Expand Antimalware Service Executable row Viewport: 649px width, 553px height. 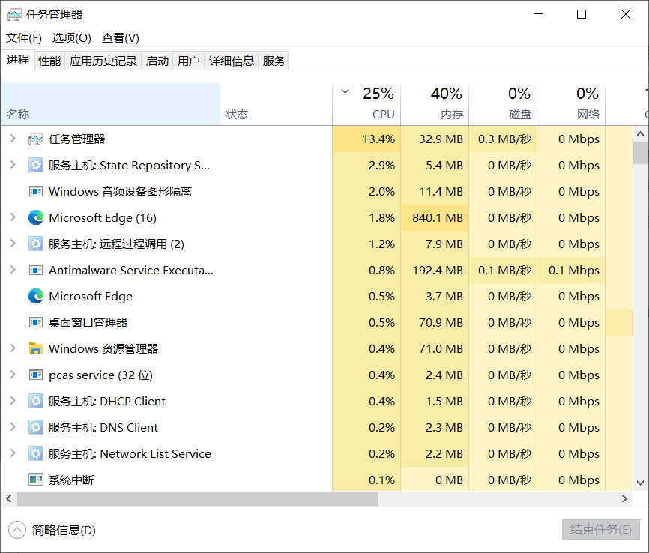[13, 270]
